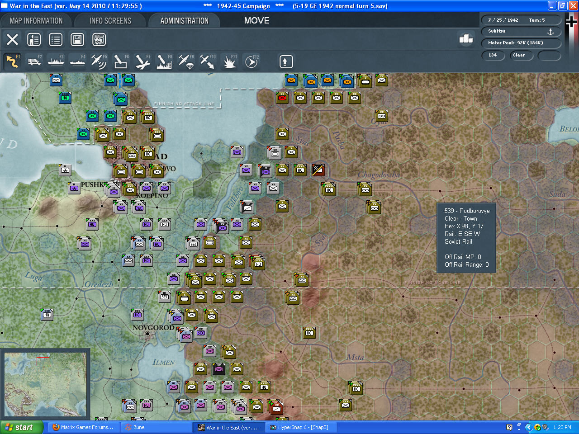The image size is (579, 434).
Task: Open the Windows Start menu
Action: (21, 427)
